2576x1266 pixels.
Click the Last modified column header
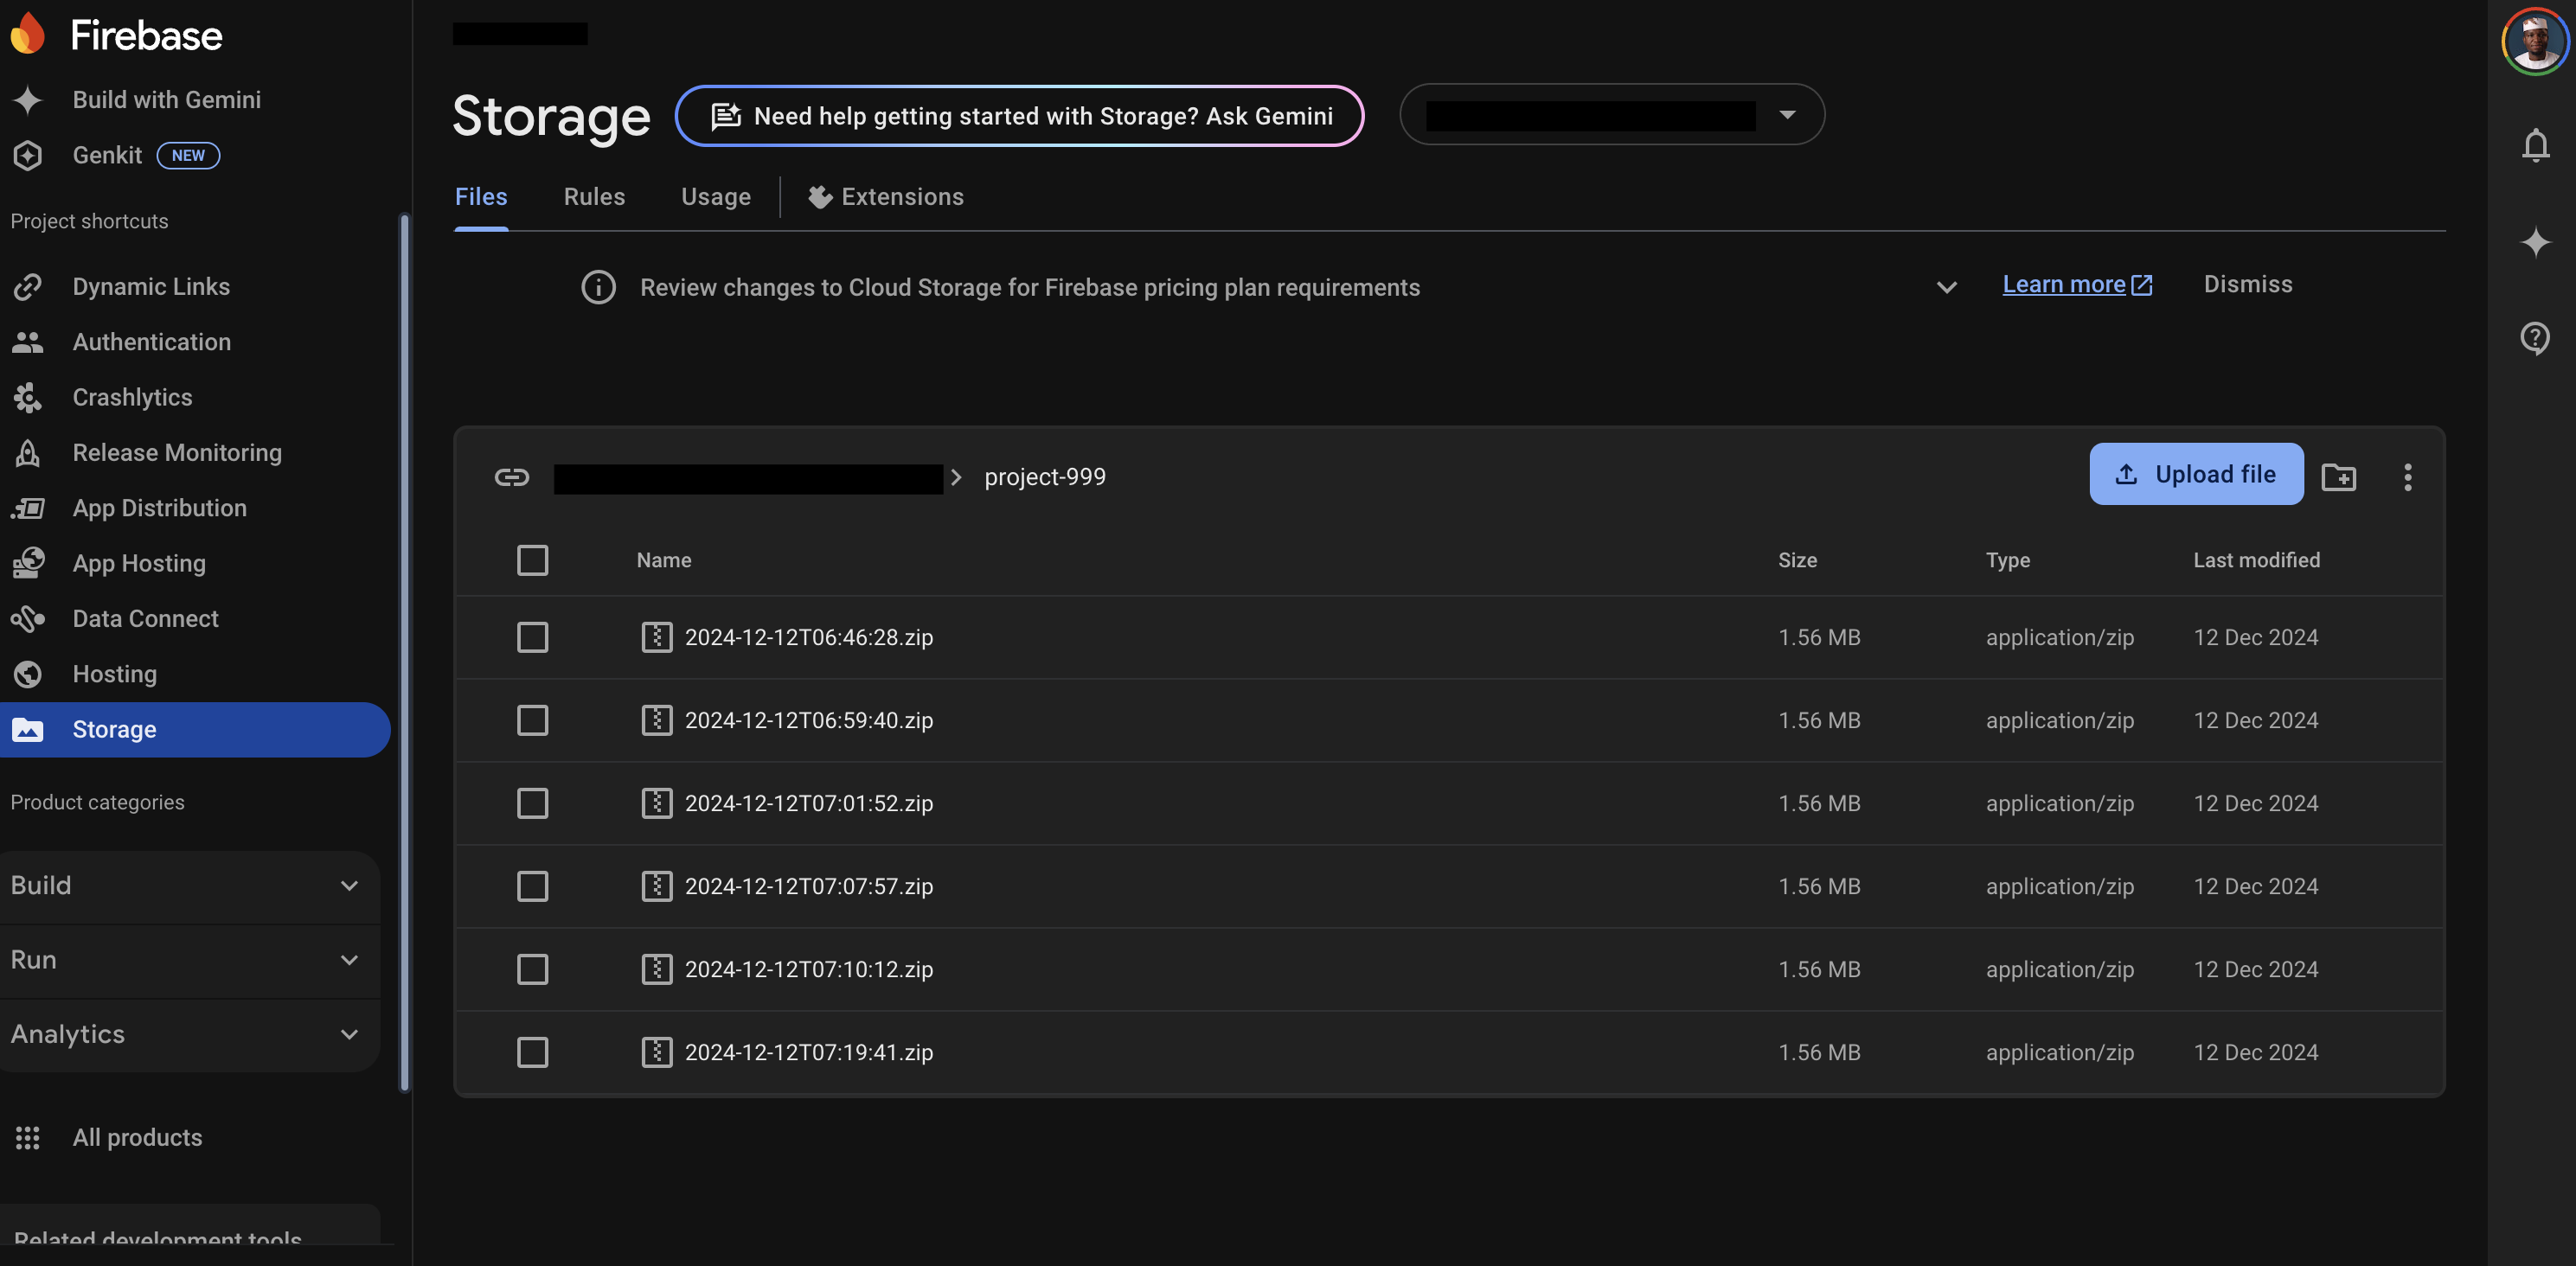[2256, 560]
